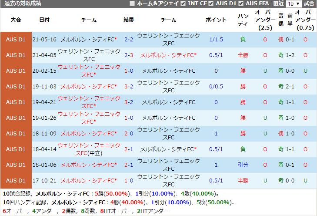Open AUS D1 league on 17-10-21 row
The image size is (317, 216).
click(x=16, y=181)
